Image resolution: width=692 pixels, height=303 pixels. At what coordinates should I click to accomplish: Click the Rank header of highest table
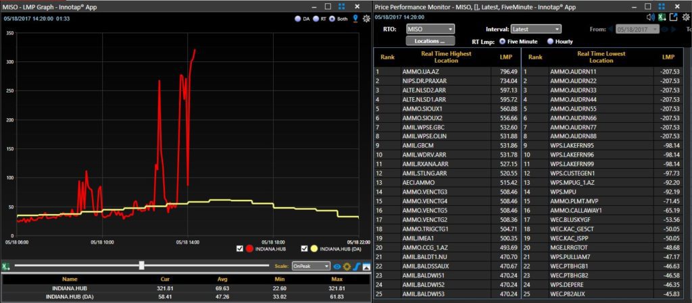(x=387, y=57)
